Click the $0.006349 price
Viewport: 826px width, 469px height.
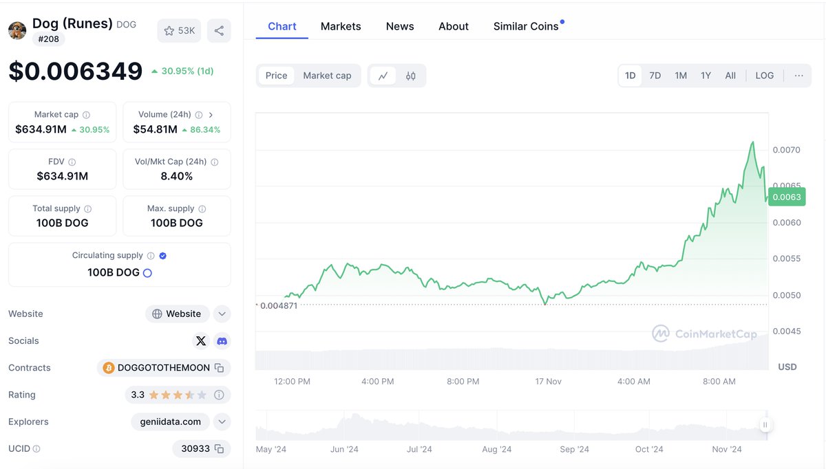76,71
